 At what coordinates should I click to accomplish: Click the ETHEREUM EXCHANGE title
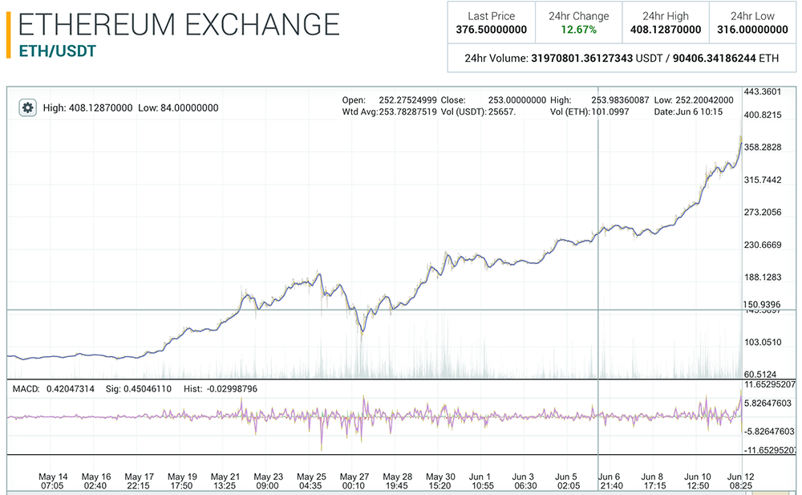pyautogui.click(x=178, y=24)
